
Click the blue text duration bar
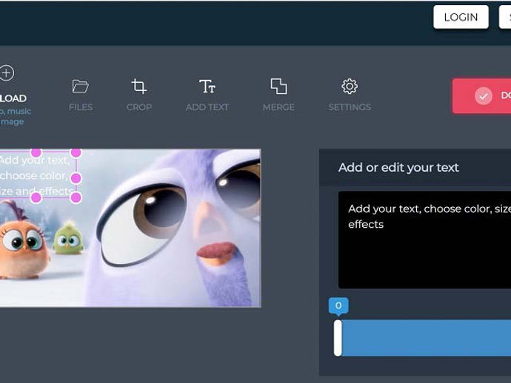tap(427, 338)
